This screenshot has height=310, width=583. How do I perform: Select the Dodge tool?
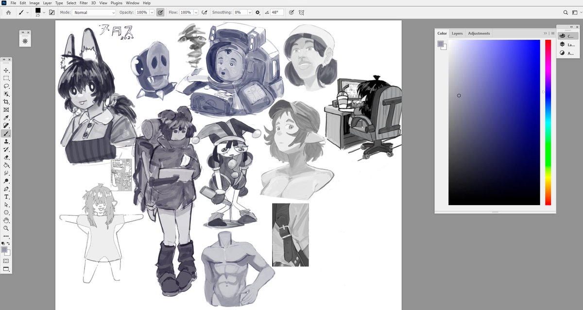6,181
